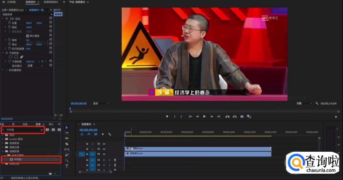
Task: Expand the Lumetri 预设 folder
Action: (3, 139)
